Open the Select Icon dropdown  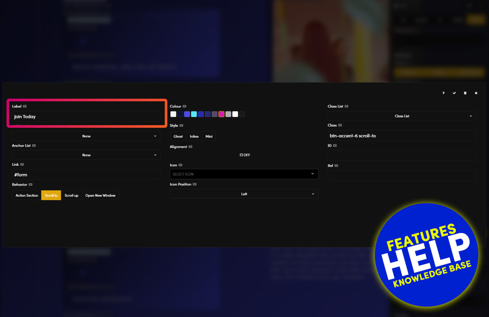244,174
